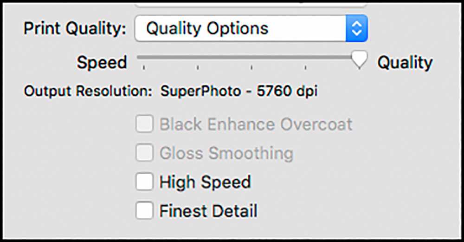Check the Gloss Smoothing box
464x242 pixels.
coord(144,152)
